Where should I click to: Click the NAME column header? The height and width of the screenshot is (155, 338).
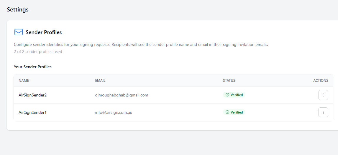pos(24,81)
